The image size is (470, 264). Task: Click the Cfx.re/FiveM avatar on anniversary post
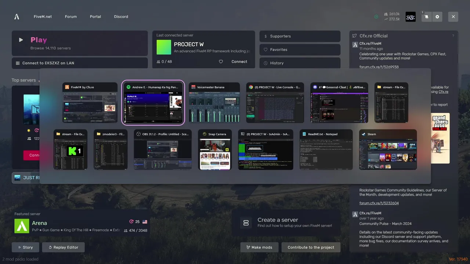click(355, 45)
